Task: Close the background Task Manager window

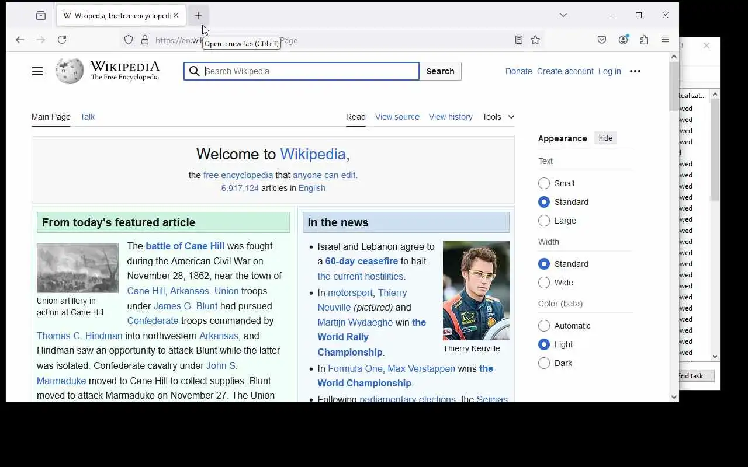Action: (707, 46)
